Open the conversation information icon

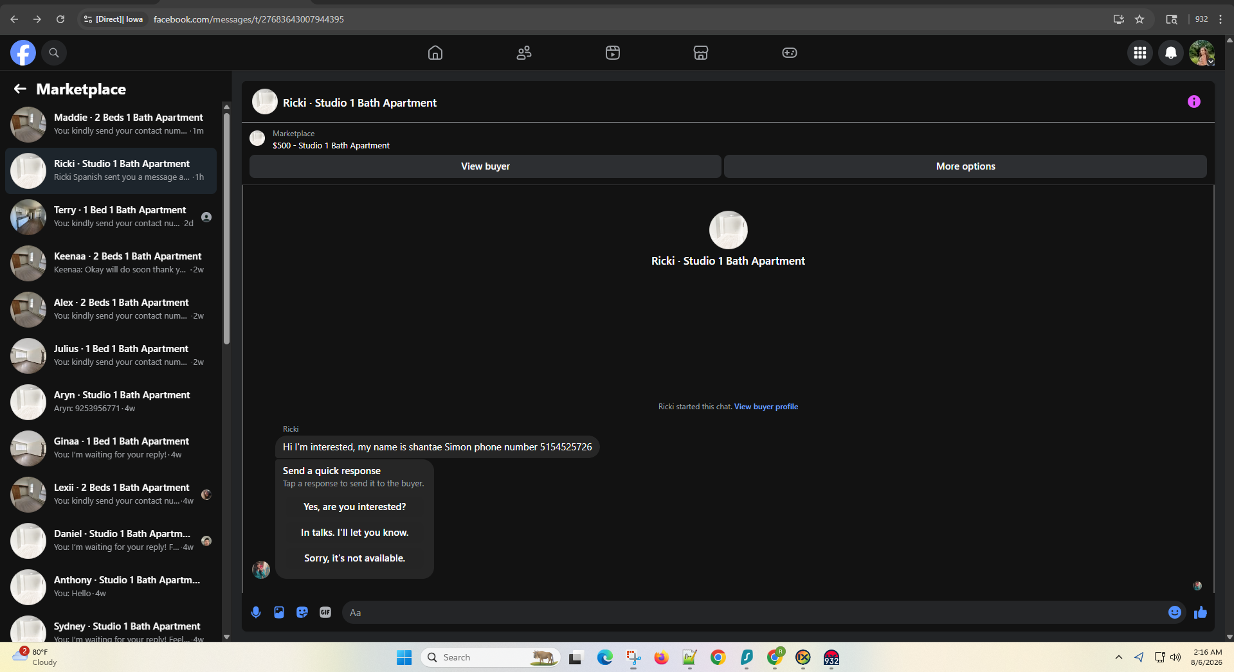(1194, 102)
